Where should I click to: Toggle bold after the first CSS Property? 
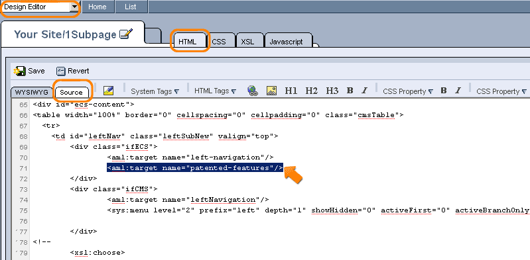click(x=444, y=91)
